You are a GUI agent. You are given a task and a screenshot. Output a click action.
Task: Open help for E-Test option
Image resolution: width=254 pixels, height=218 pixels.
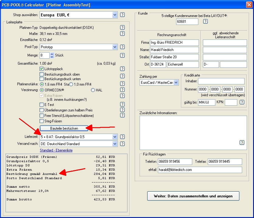pyautogui.click(x=122, y=104)
